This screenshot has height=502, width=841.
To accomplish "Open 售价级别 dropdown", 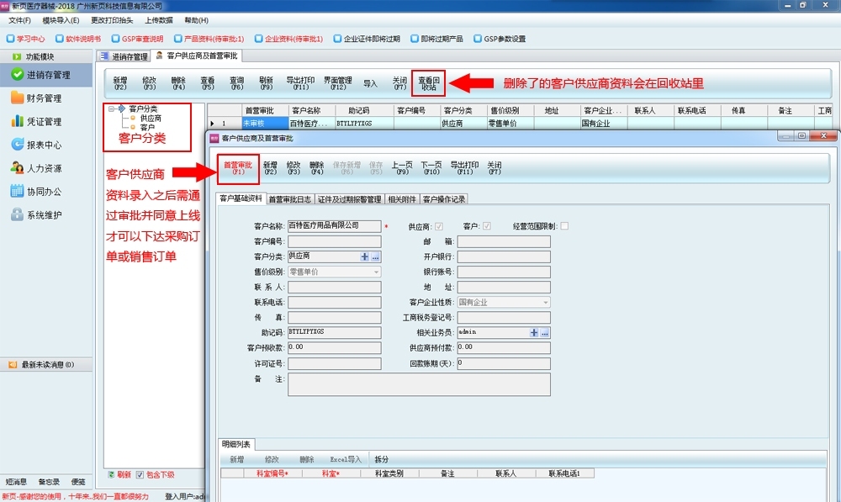I will coord(376,272).
